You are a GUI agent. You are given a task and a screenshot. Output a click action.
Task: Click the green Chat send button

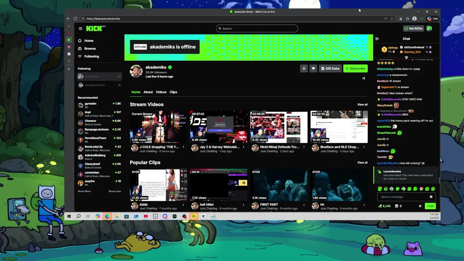(x=430, y=206)
